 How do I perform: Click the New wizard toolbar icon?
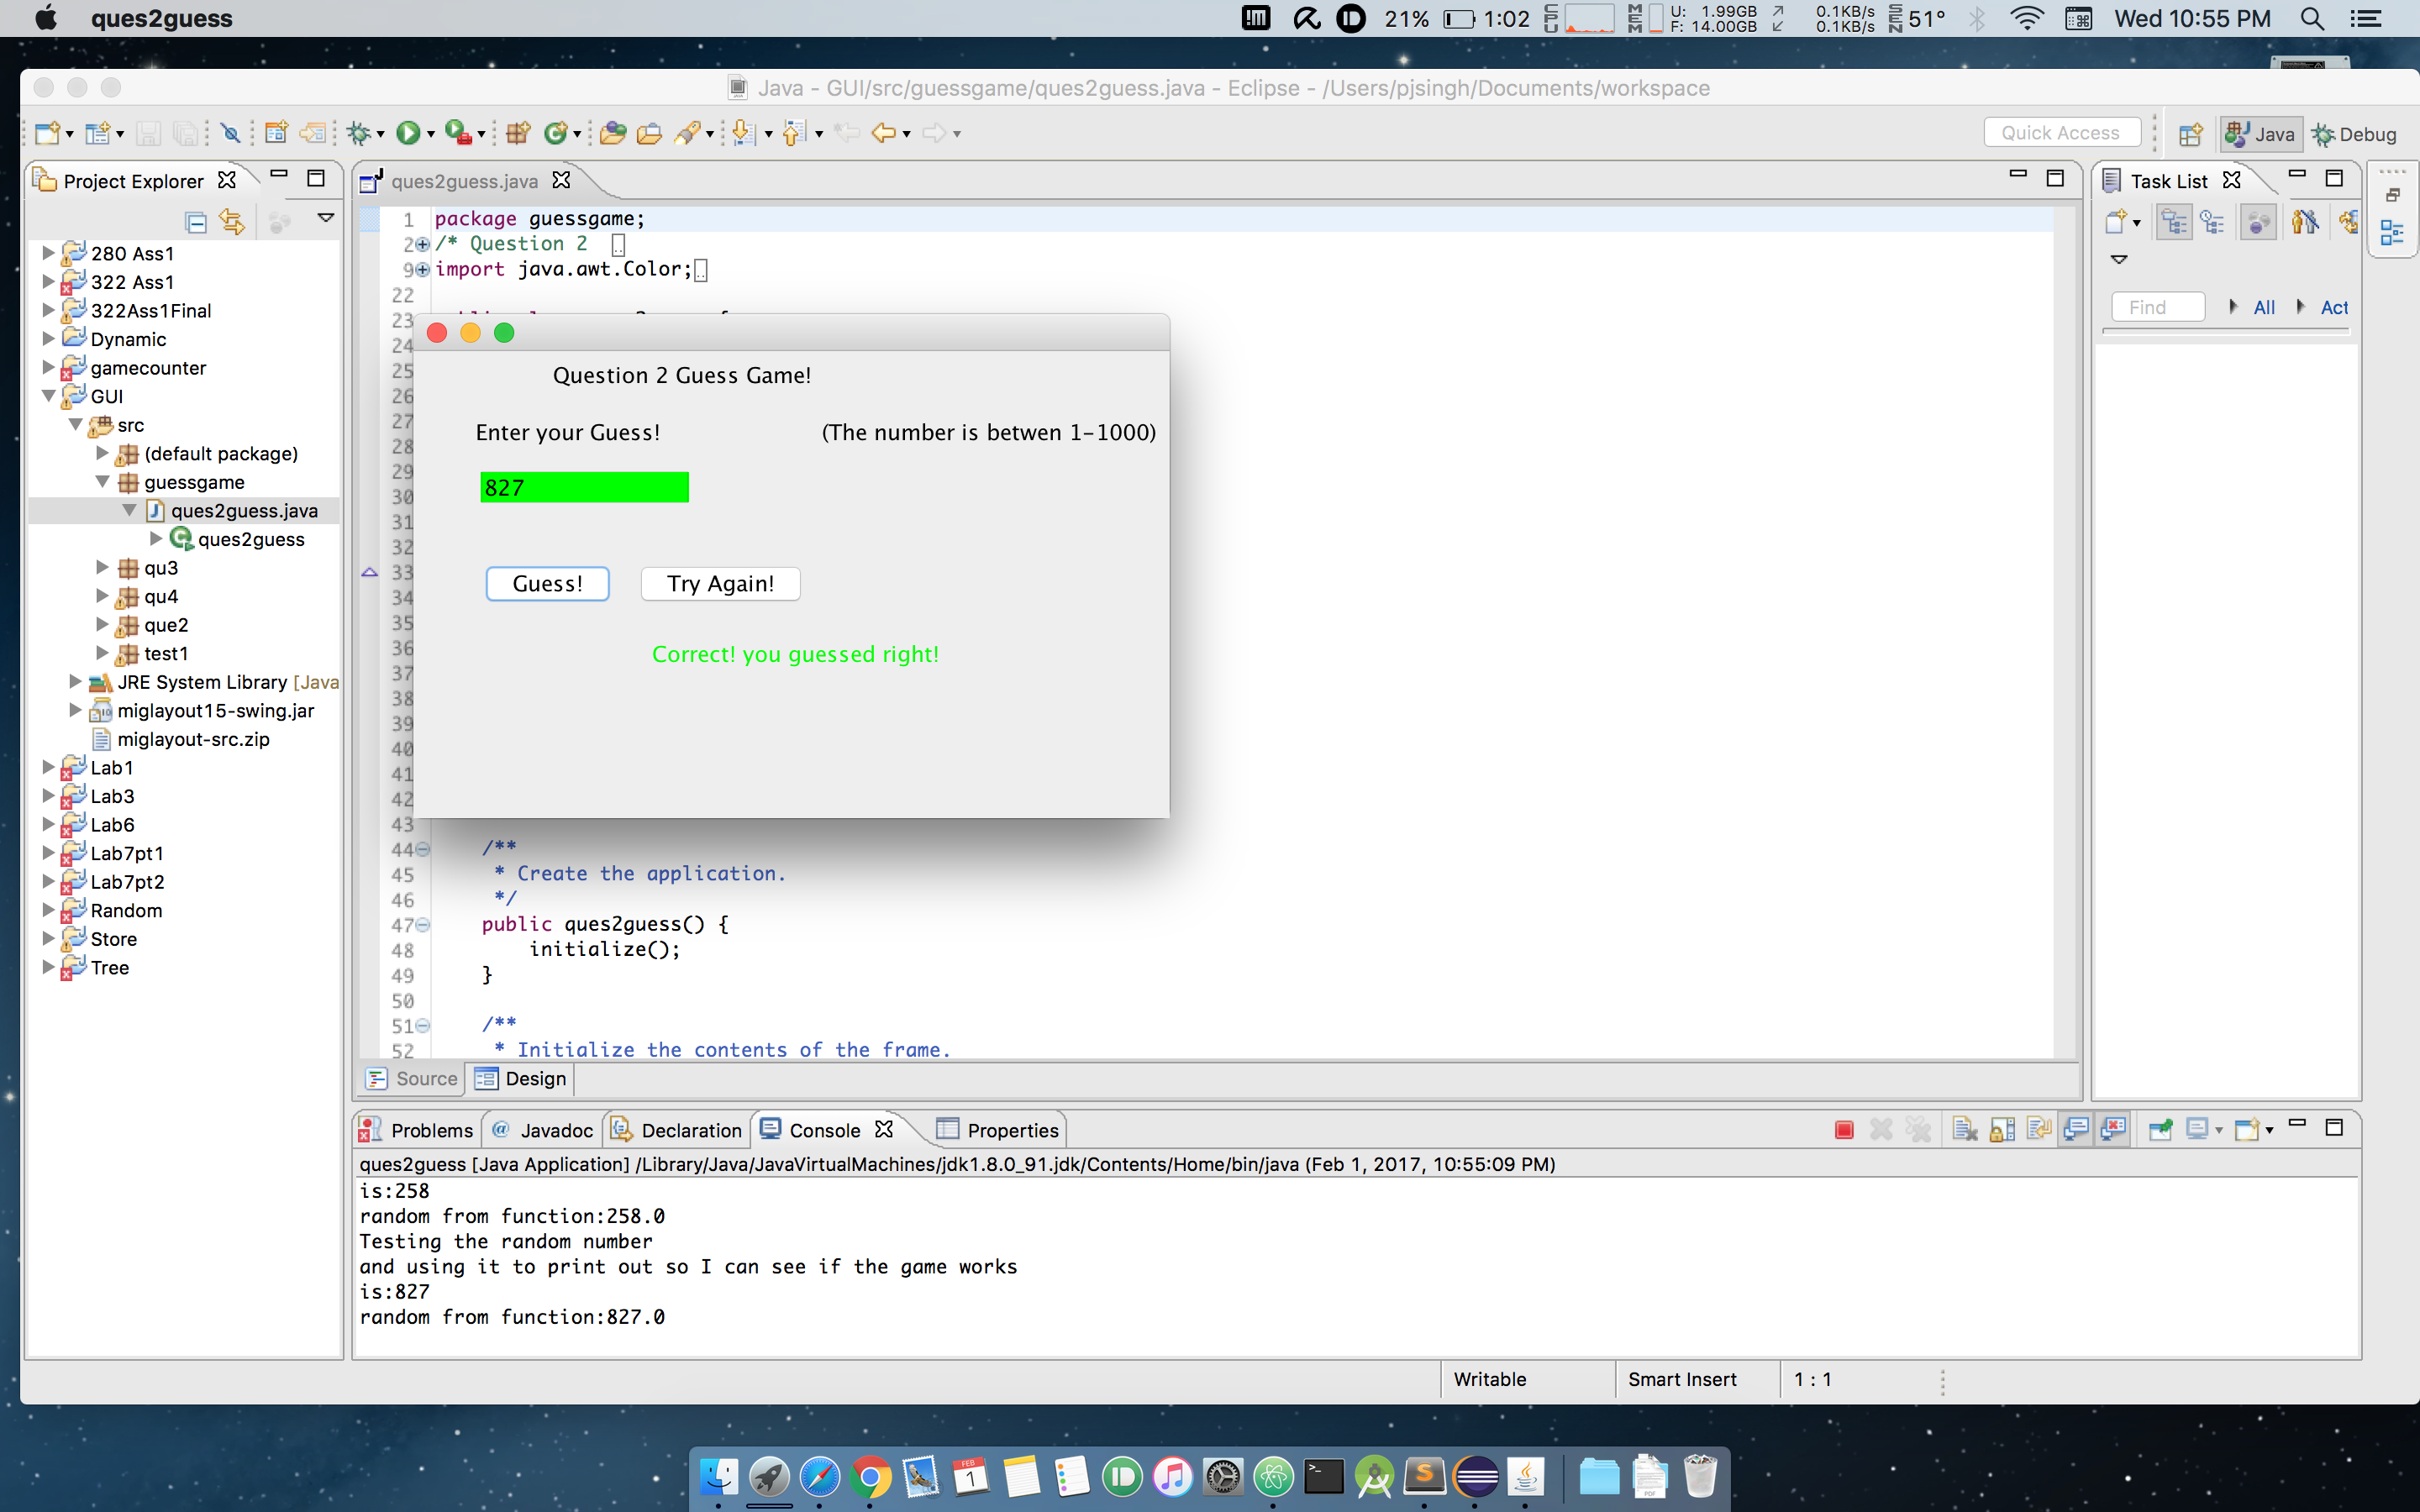(x=47, y=133)
